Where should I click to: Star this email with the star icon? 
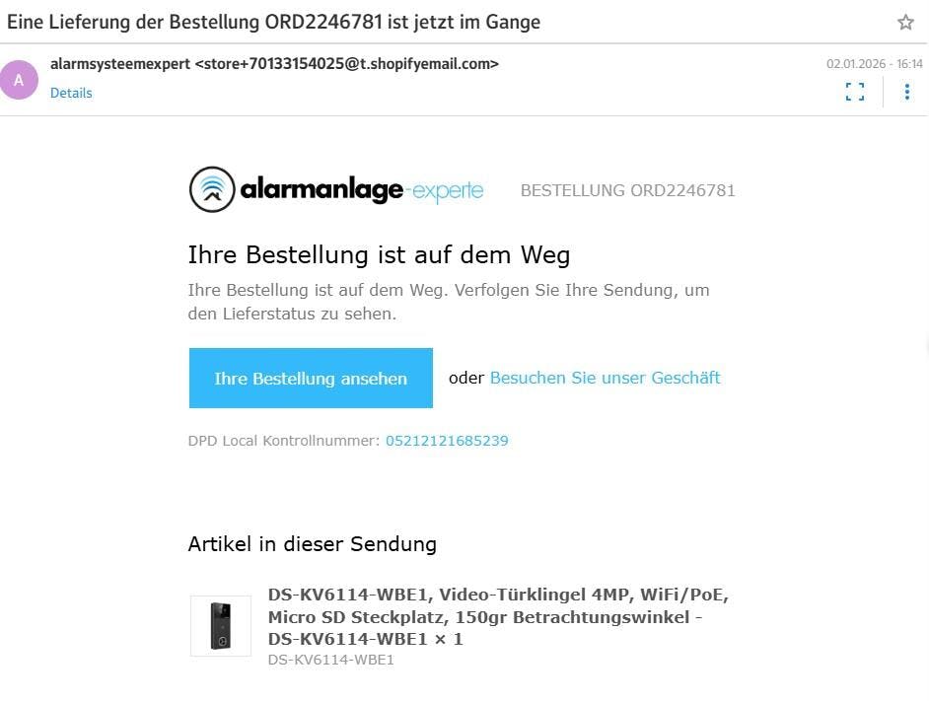click(x=905, y=23)
